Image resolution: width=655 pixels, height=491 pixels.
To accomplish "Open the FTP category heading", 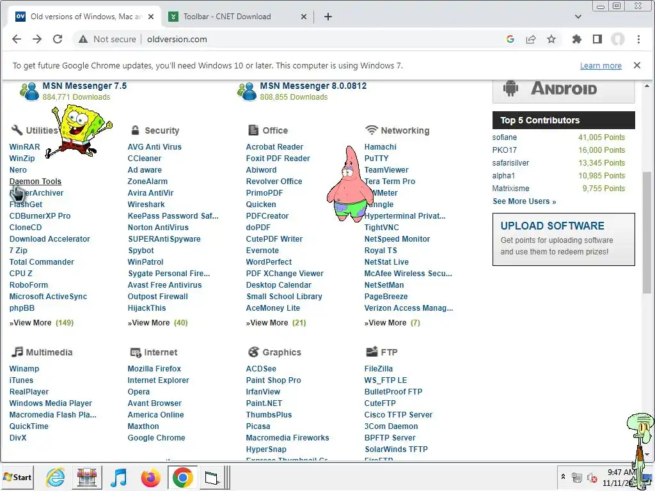I will coord(389,352).
